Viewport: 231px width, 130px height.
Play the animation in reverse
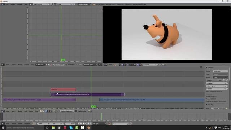pyautogui.click(x=83, y=123)
